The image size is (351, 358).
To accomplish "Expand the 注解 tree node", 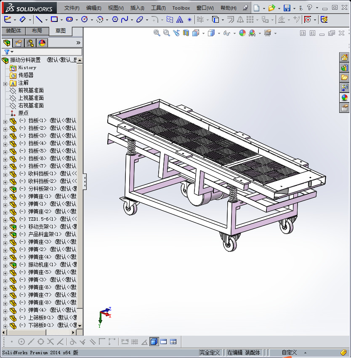I will pyautogui.click(x=5, y=84).
